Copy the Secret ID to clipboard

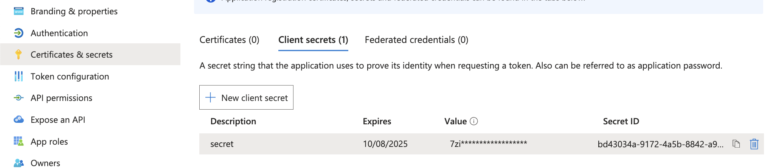pyautogui.click(x=736, y=144)
